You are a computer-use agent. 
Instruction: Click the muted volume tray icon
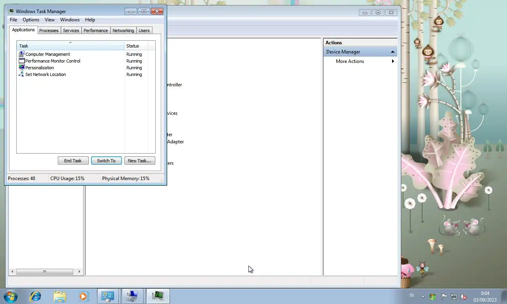[x=463, y=296]
